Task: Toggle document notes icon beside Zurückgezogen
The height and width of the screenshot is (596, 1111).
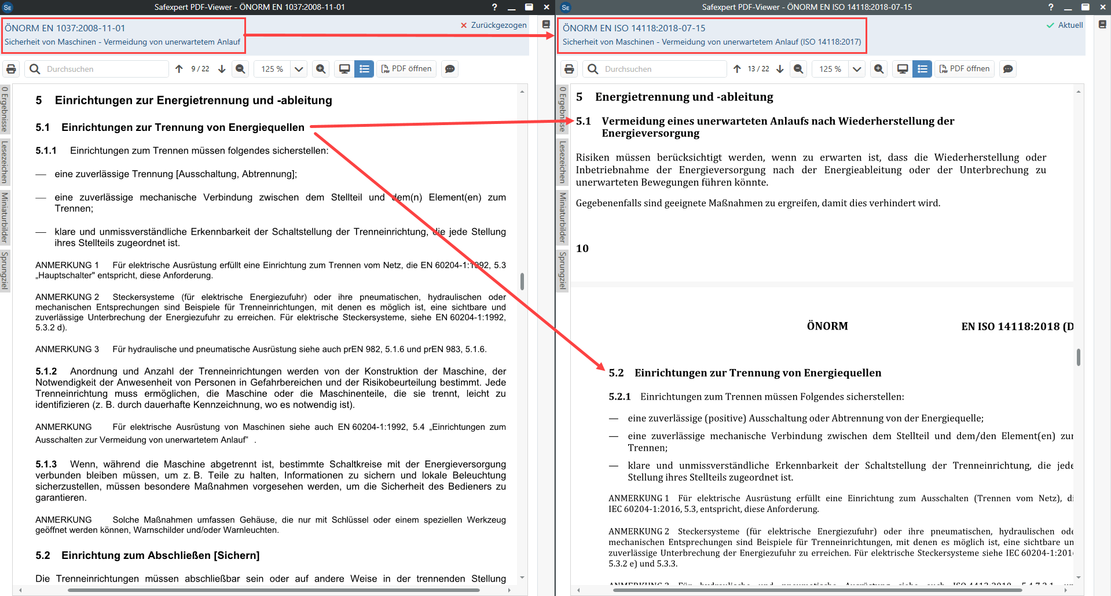Action: (546, 25)
